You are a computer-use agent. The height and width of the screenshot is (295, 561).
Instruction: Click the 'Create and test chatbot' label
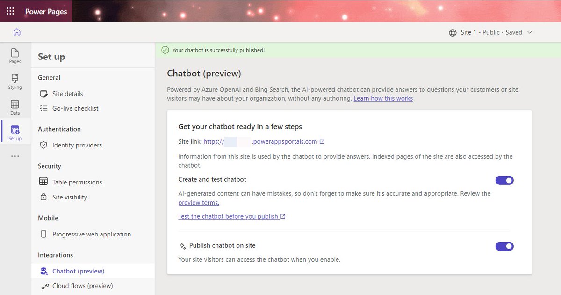[x=212, y=179]
